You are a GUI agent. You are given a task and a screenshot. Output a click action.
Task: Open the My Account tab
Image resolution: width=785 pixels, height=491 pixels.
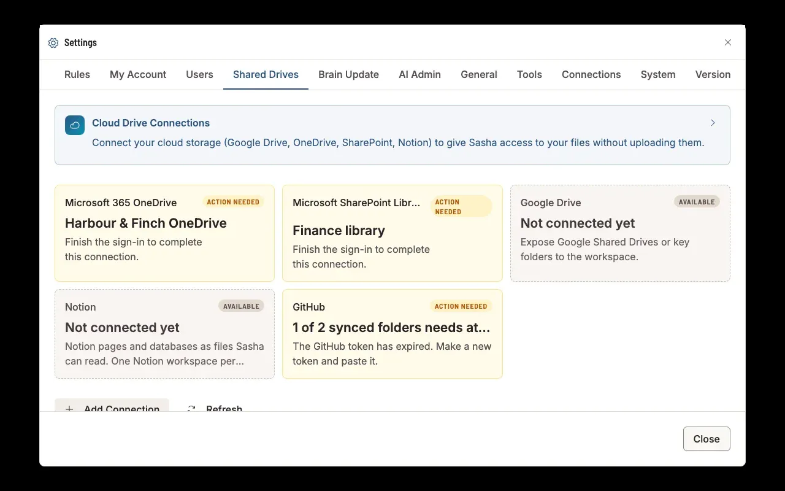point(138,74)
